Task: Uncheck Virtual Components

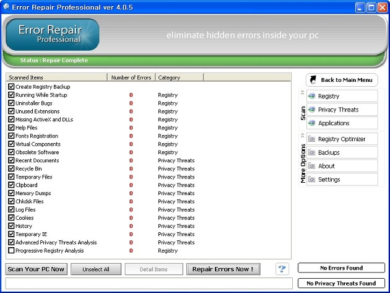Action: pos(11,144)
